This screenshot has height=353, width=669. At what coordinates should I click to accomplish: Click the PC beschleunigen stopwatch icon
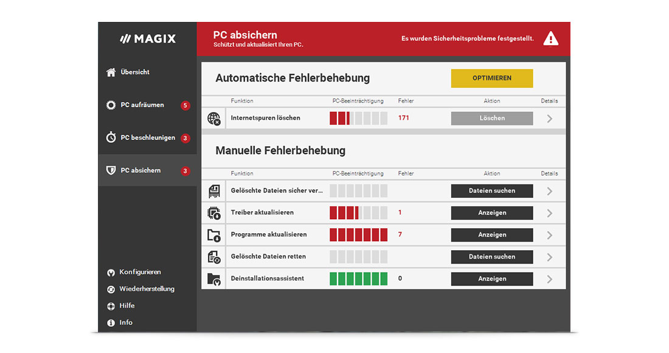click(111, 138)
